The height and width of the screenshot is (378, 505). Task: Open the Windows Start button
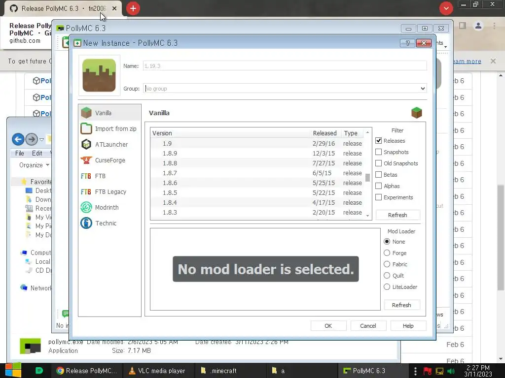13,370
